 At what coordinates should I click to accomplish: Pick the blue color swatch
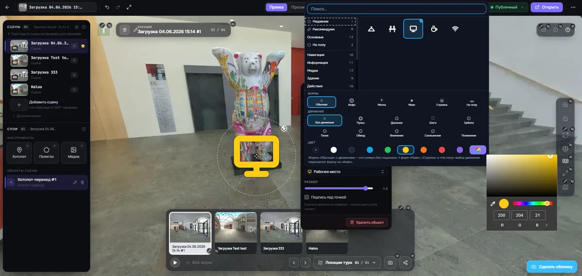370,150
